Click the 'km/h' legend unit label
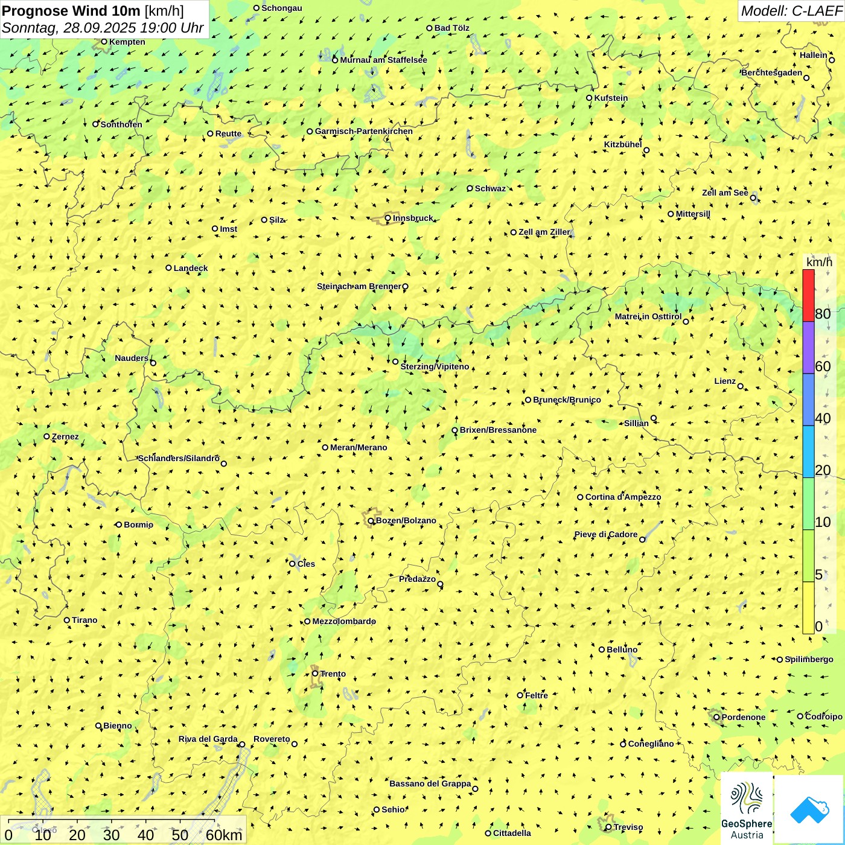The width and height of the screenshot is (845, 845). [x=819, y=262]
